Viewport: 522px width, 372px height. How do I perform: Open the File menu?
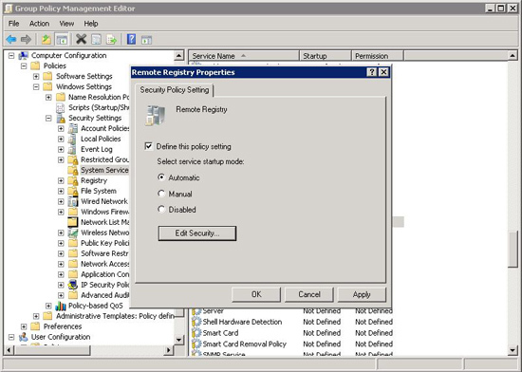(13, 24)
